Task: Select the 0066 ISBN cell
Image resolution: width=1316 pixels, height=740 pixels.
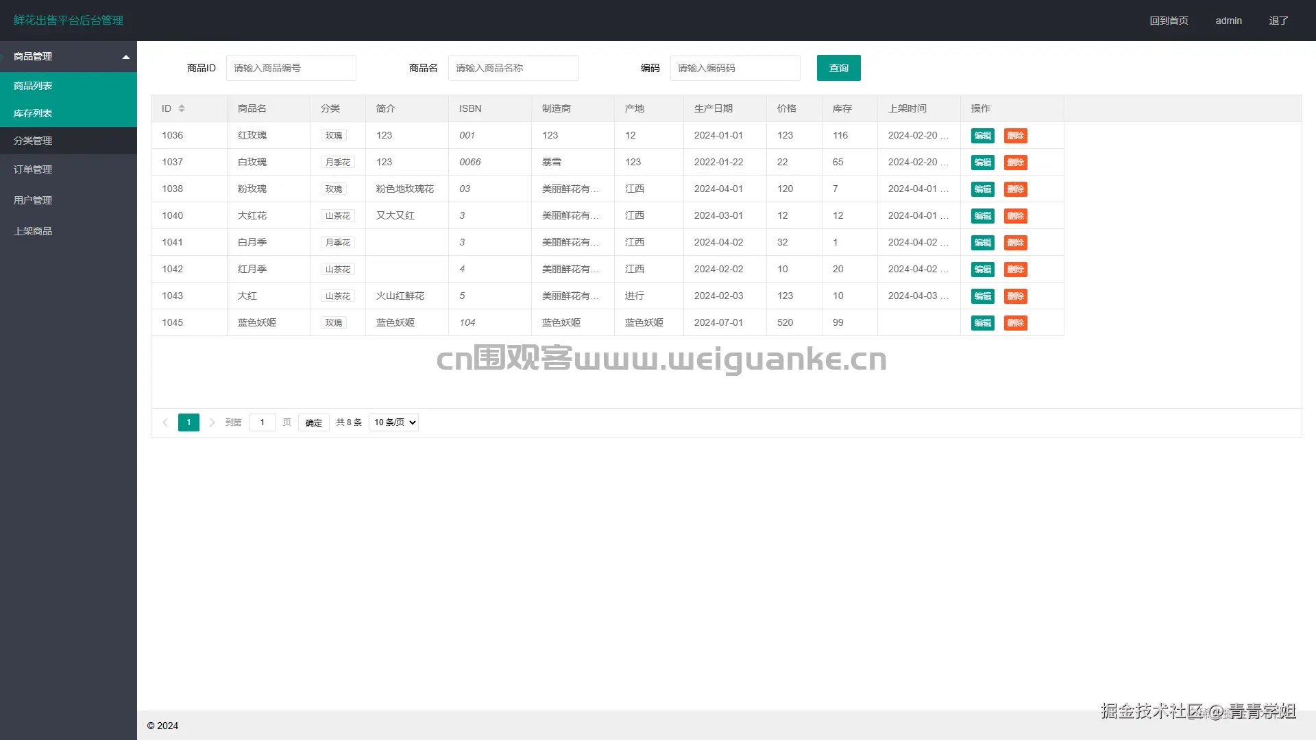Action: 490,162
